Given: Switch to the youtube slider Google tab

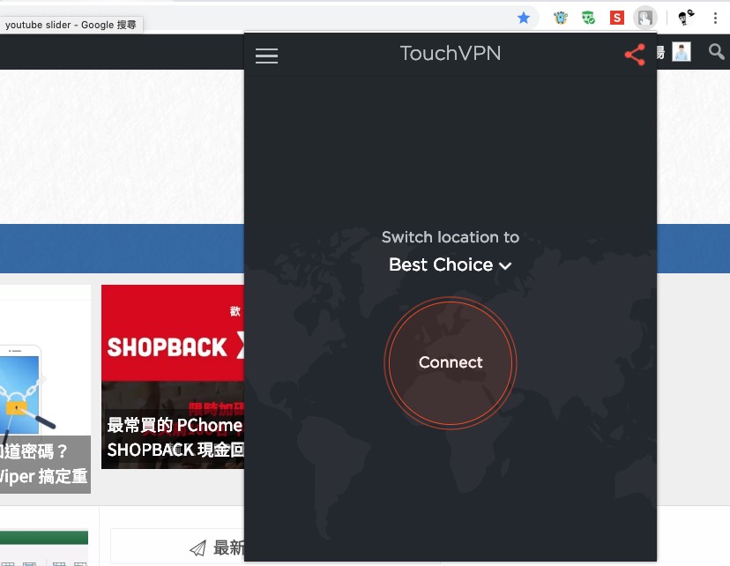Looking at the screenshot, I should point(71,25).
